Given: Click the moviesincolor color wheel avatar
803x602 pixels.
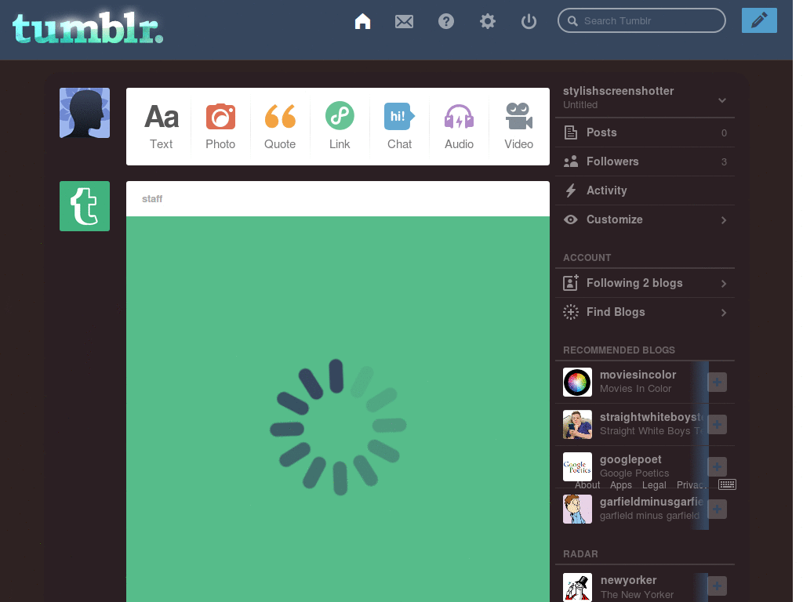Looking at the screenshot, I should 577,382.
